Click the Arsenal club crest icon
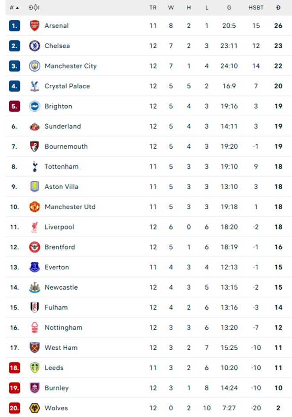 35,26
